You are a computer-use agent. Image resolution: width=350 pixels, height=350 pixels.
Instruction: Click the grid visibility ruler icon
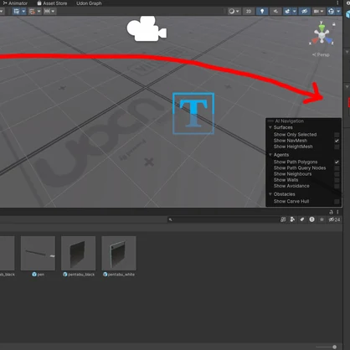click(47, 12)
